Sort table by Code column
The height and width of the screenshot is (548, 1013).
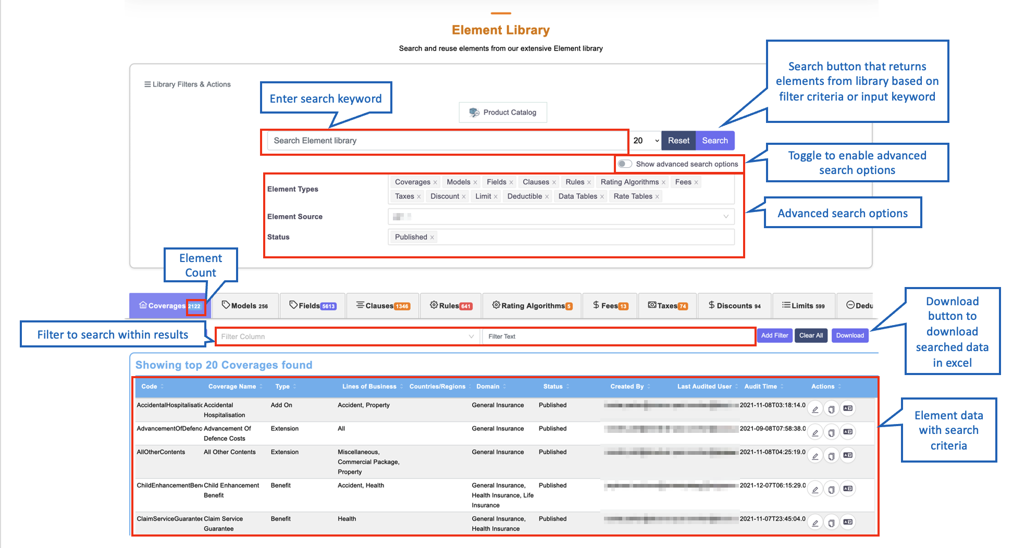[152, 387]
